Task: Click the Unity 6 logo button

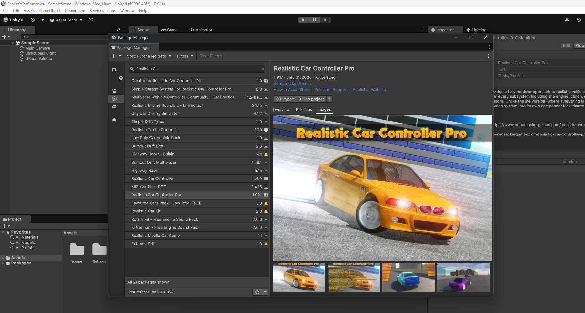Action: 13,20
